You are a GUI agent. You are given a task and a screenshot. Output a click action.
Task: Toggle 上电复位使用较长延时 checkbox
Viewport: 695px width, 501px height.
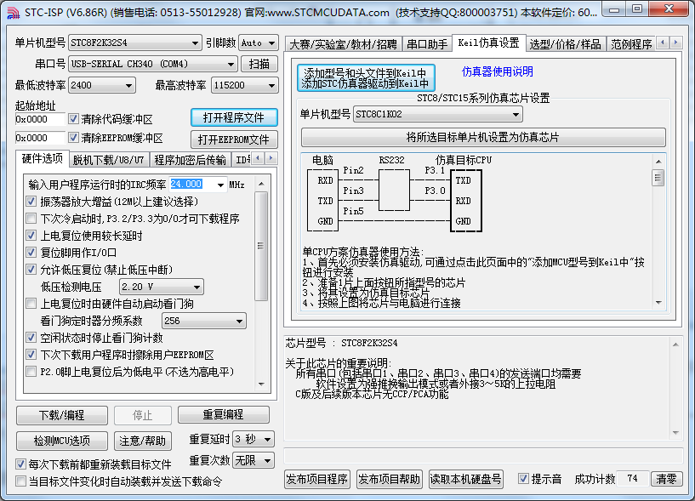(x=31, y=236)
